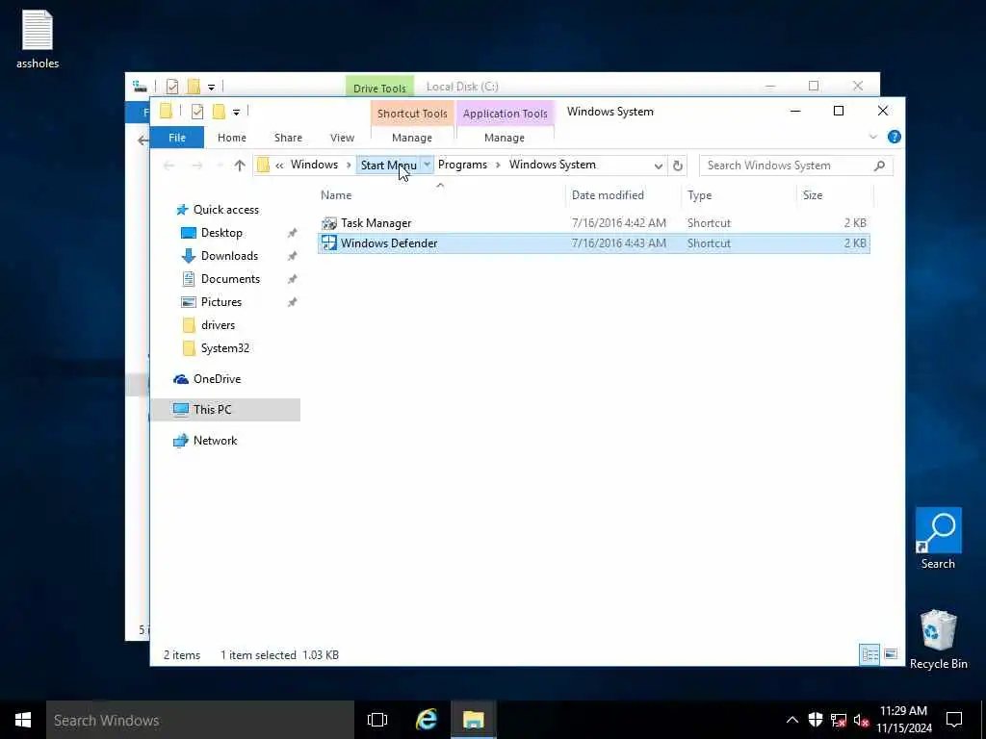The image size is (986, 739).
Task: Click the Back arrow in the Local Disk window
Action: 143,140
